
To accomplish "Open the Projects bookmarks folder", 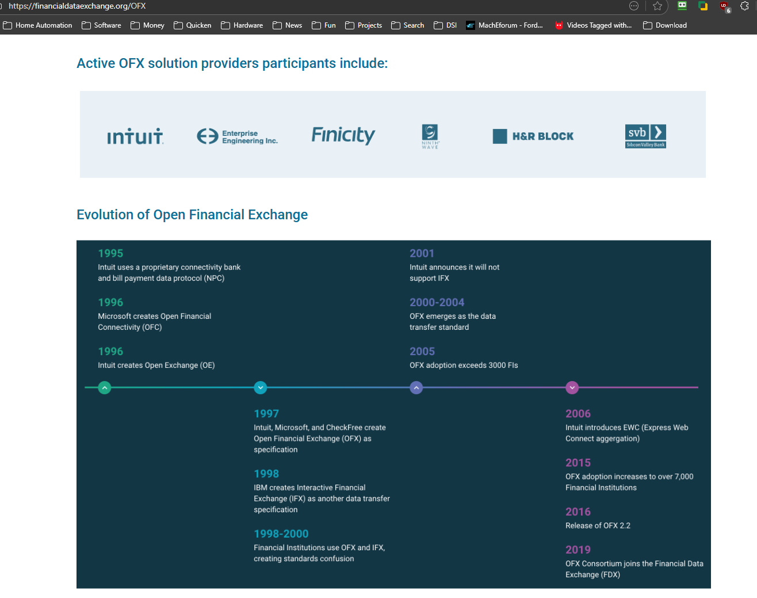I will pyautogui.click(x=364, y=25).
